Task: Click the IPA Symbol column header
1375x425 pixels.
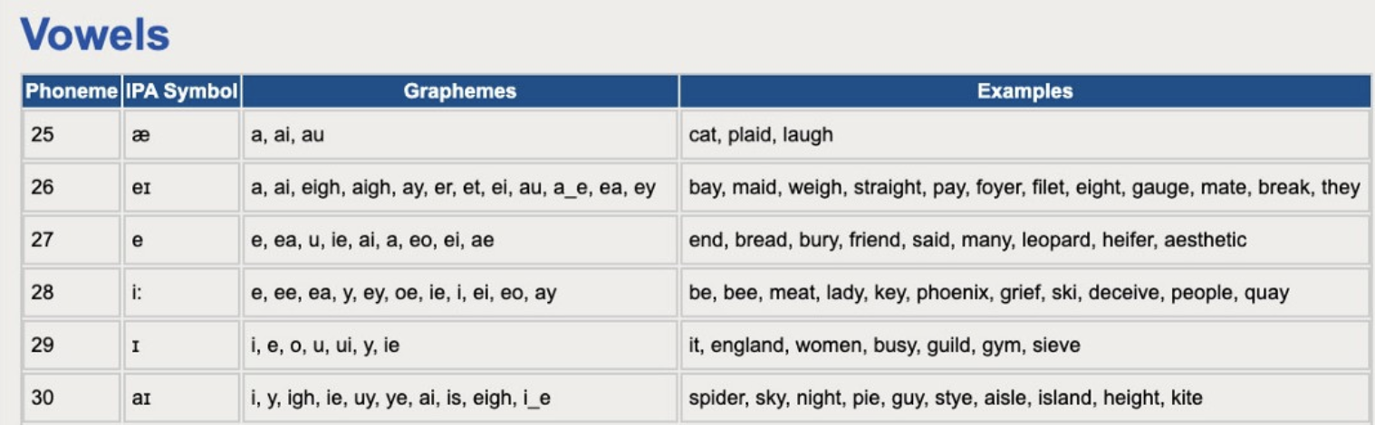Action: coord(181,91)
